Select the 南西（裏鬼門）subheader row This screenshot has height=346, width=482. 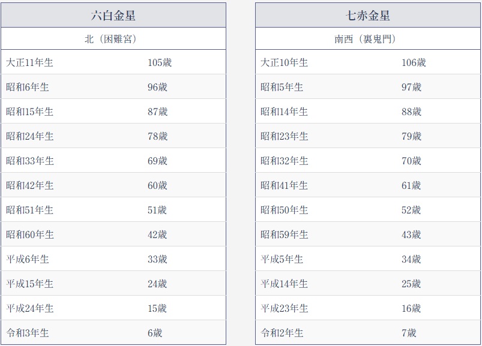coord(367,39)
